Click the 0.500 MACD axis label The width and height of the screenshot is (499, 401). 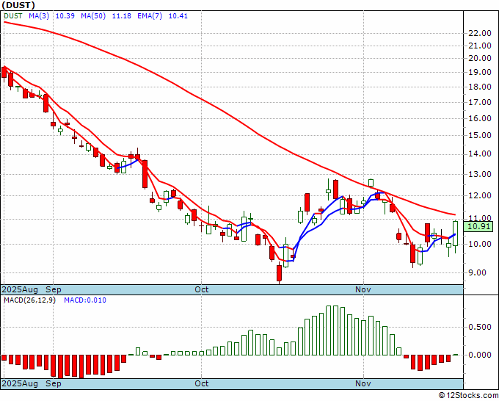point(480,328)
